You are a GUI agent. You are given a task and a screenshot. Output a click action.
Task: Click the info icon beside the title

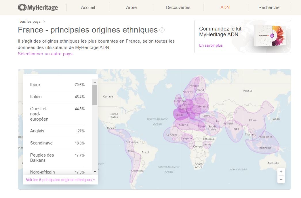coord(162,30)
